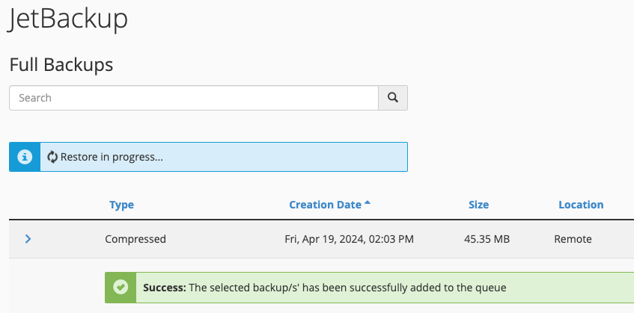The height and width of the screenshot is (313, 634).
Task: Click the blue info icon
Action: click(x=25, y=157)
